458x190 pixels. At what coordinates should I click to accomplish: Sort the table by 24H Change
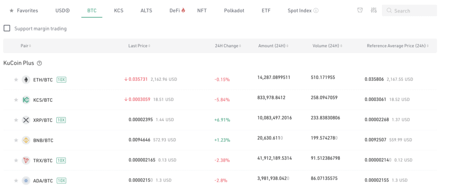point(228,46)
